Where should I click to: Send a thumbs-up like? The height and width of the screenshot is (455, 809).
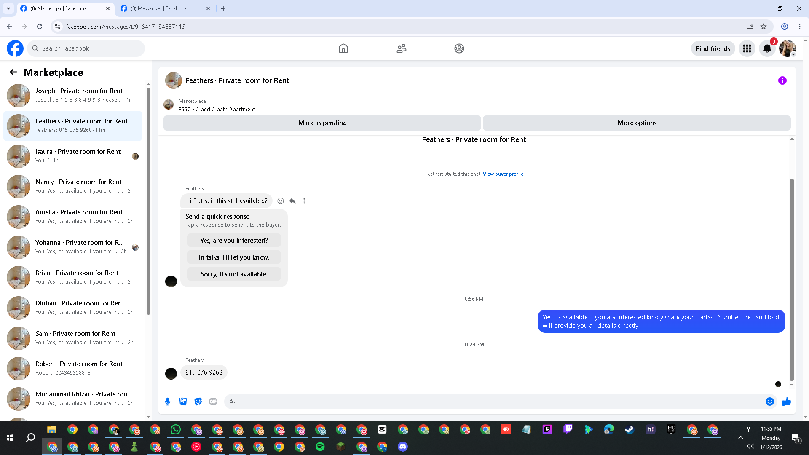pyautogui.click(x=786, y=401)
